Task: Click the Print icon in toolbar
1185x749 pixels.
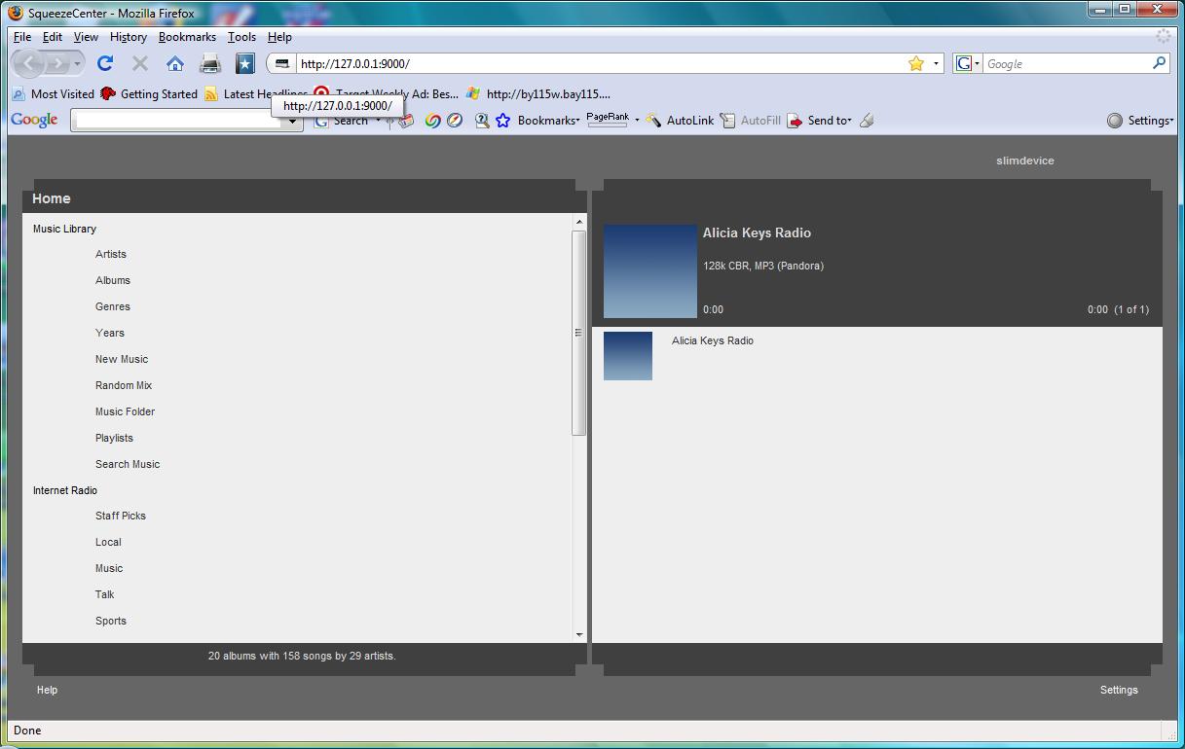Action: pos(210,63)
